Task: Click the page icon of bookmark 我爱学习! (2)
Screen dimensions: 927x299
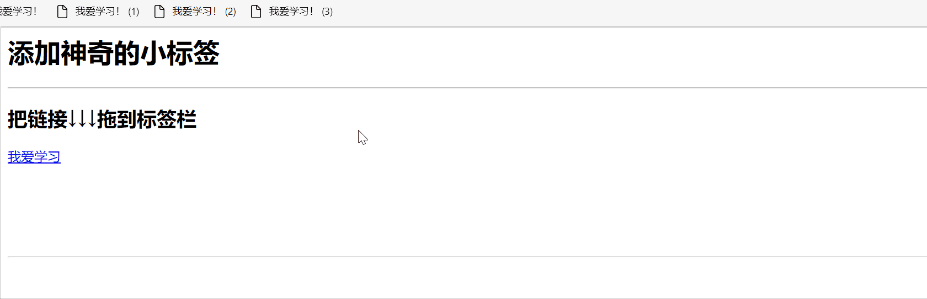Action: pos(159,12)
